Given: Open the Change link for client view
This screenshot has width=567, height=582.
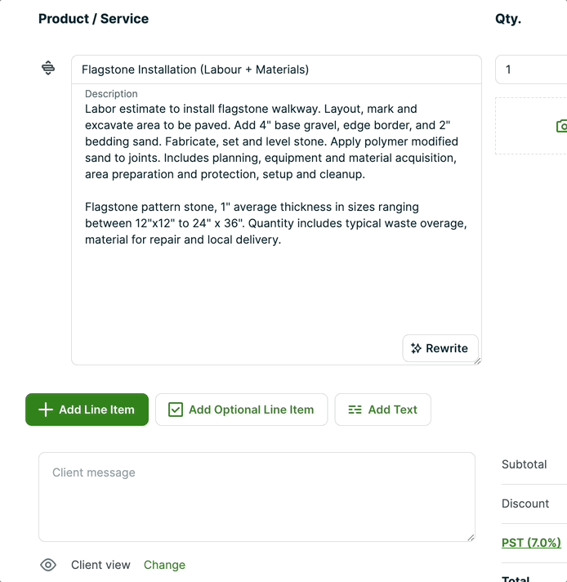Looking at the screenshot, I should coord(164,565).
